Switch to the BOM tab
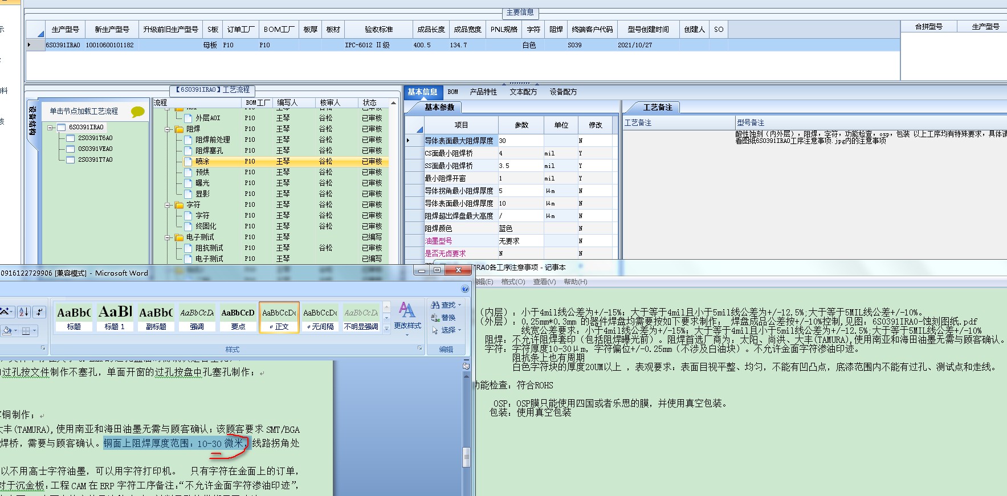 [x=453, y=92]
